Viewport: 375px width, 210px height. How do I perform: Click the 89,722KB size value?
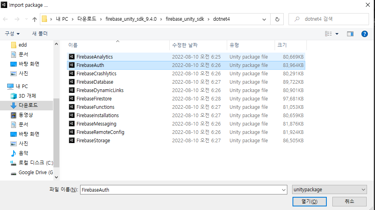coord(293,82)
